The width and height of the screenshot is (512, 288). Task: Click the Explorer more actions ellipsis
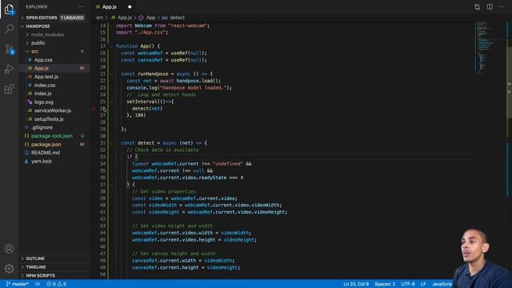80,7
